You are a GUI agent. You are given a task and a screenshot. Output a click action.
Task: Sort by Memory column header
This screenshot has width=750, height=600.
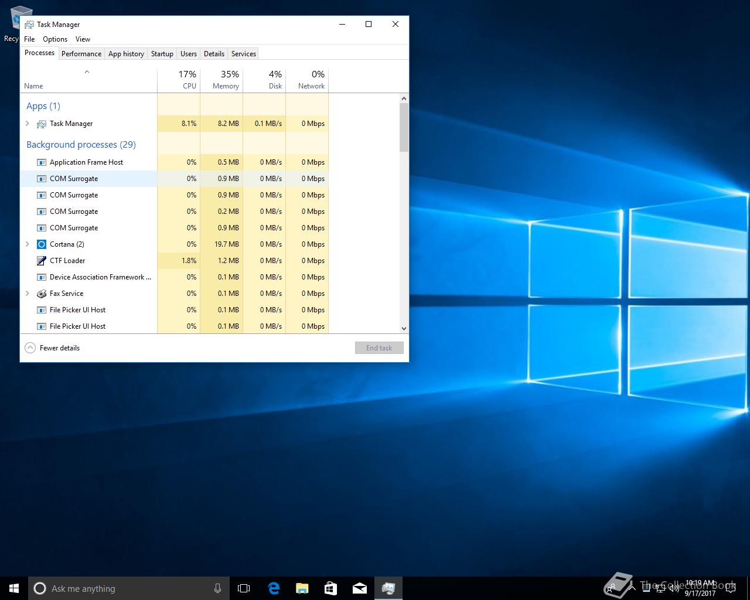pos(221,80)
